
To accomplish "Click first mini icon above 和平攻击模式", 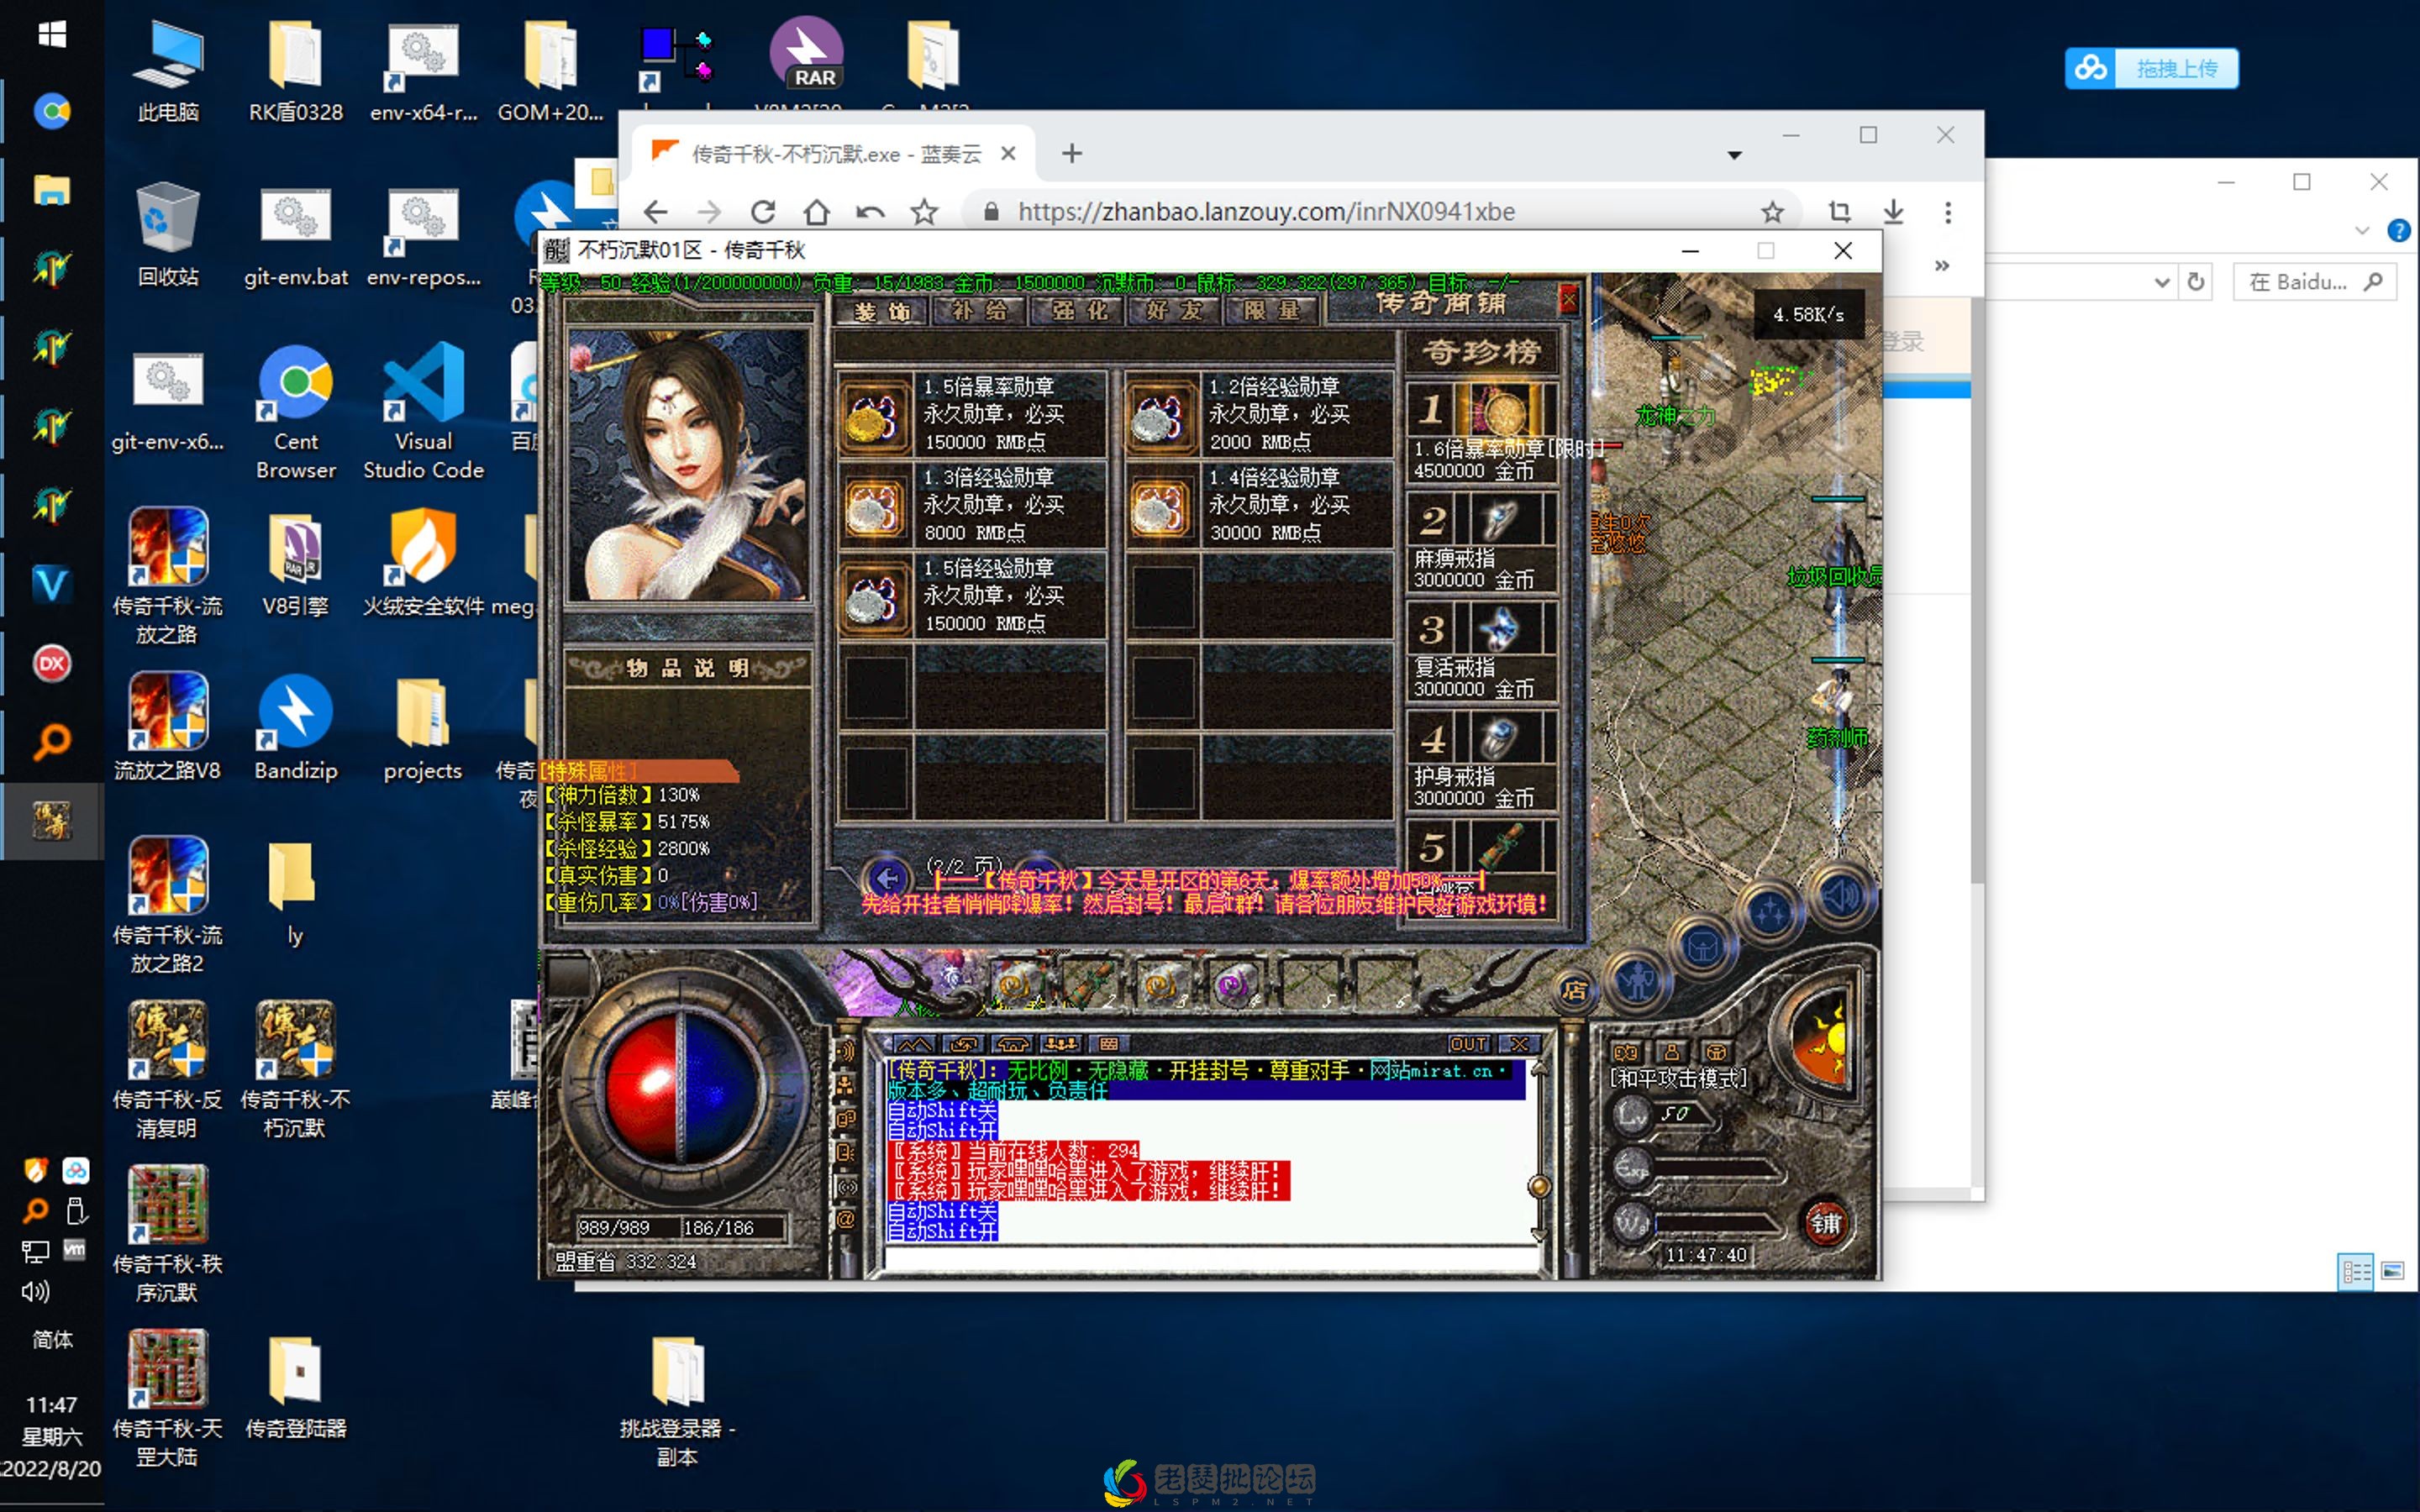I will (1625, 1052).
